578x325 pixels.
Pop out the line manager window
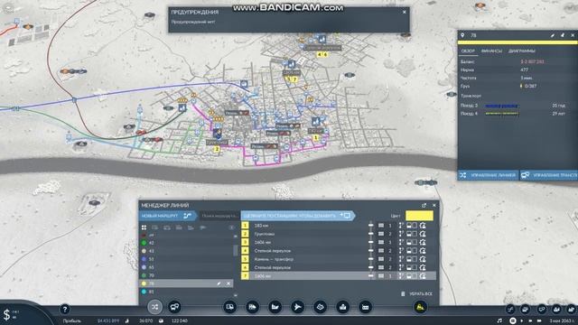click(424, 205)
